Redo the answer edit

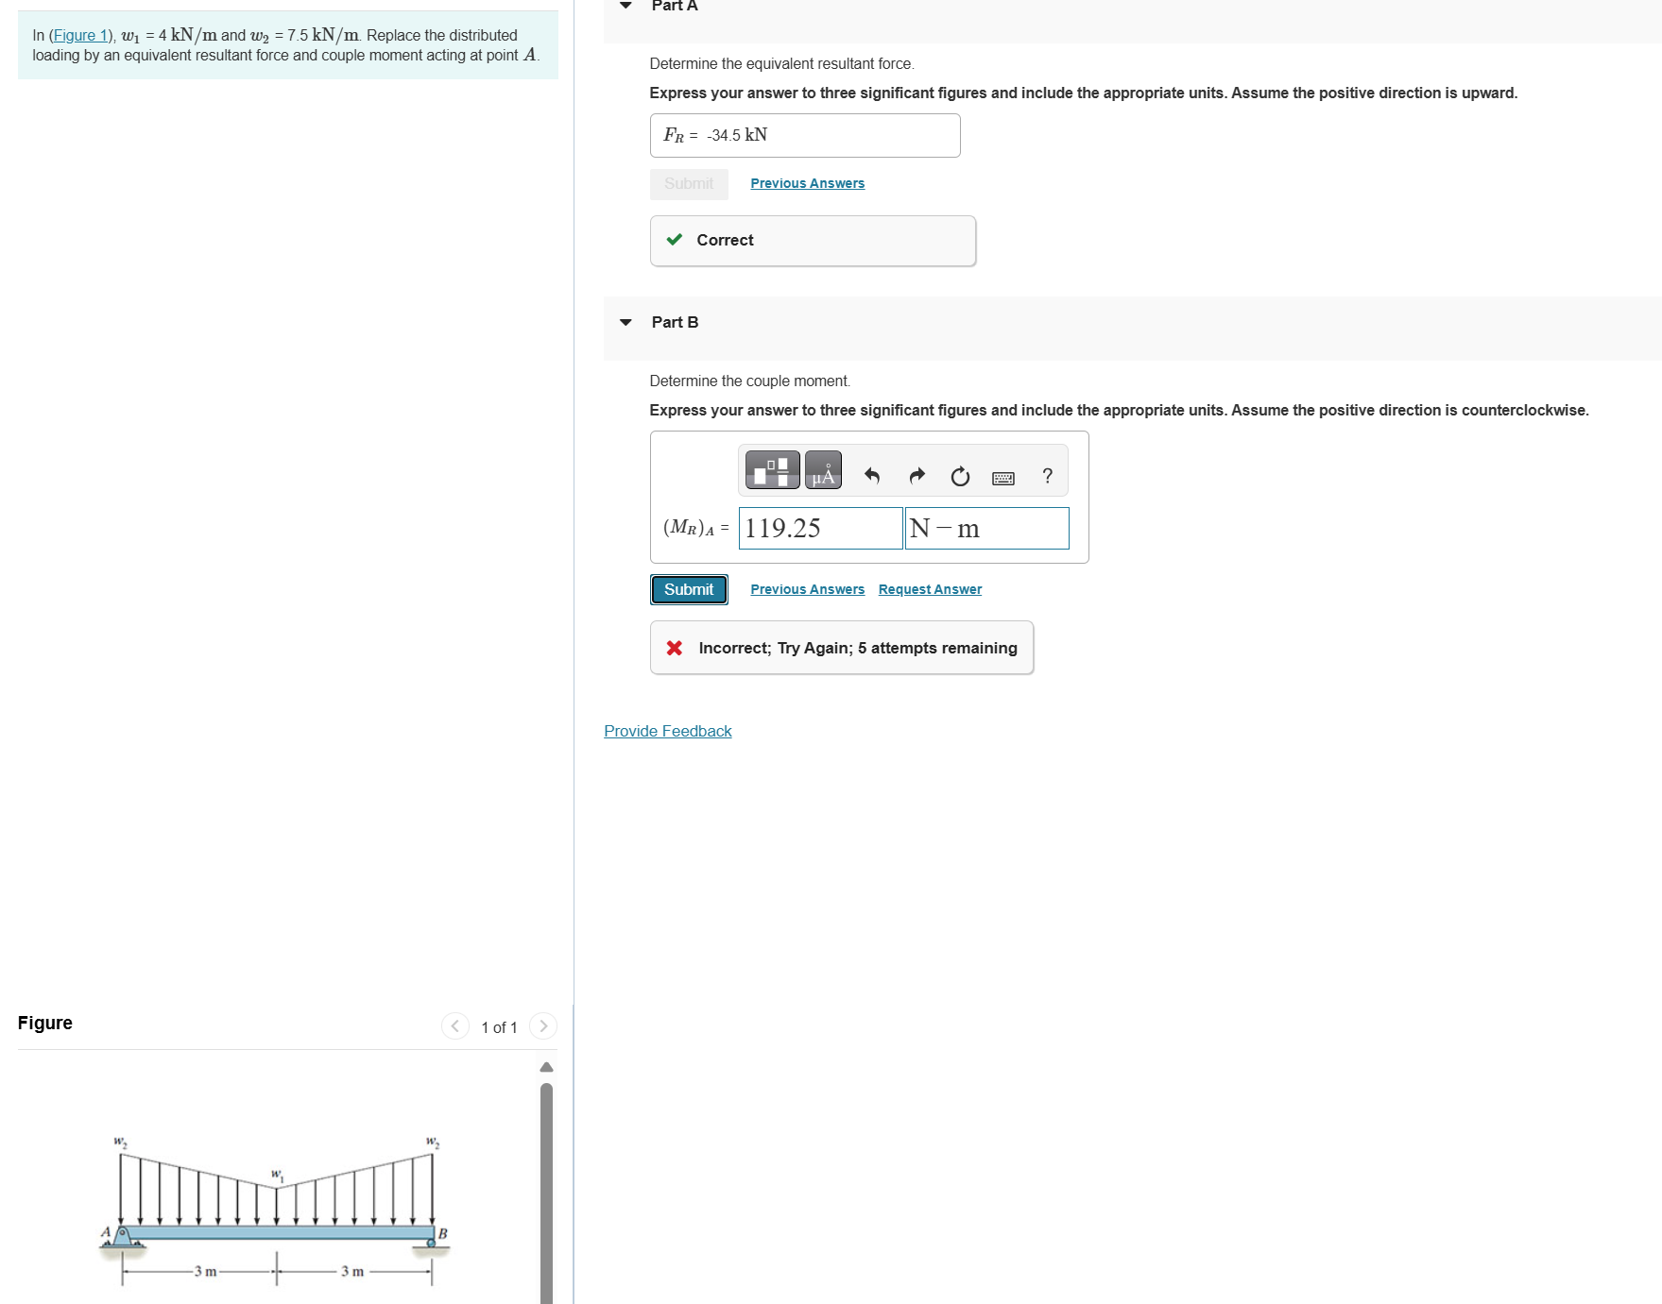pyautogui.click(x=917, y=476)
